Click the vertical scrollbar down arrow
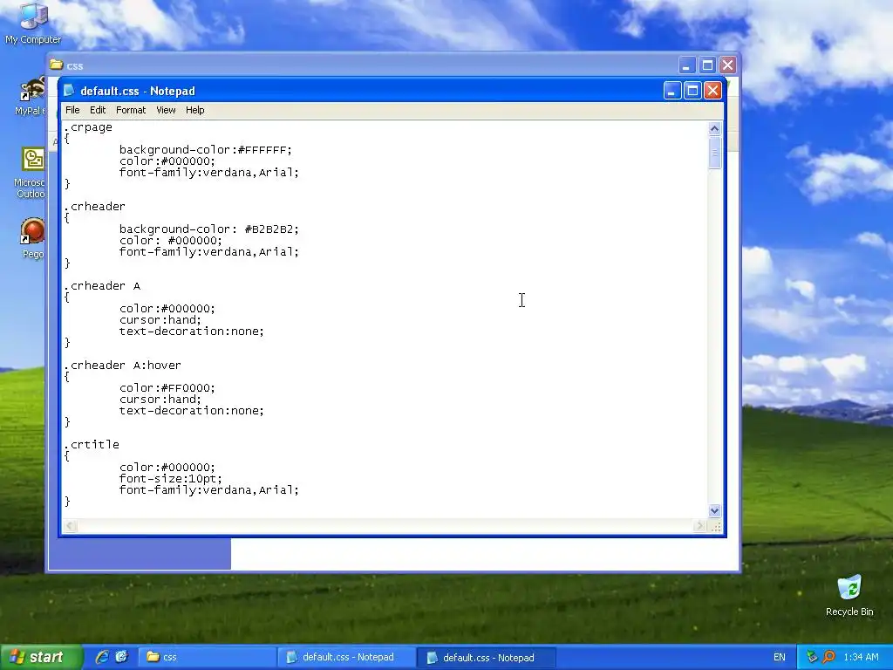Image resolution: width=893 pixels, height=670 pixels. (x=715, y=510)
